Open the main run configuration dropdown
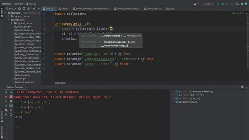Screen dimensions: 249x140 click(208, 4)
